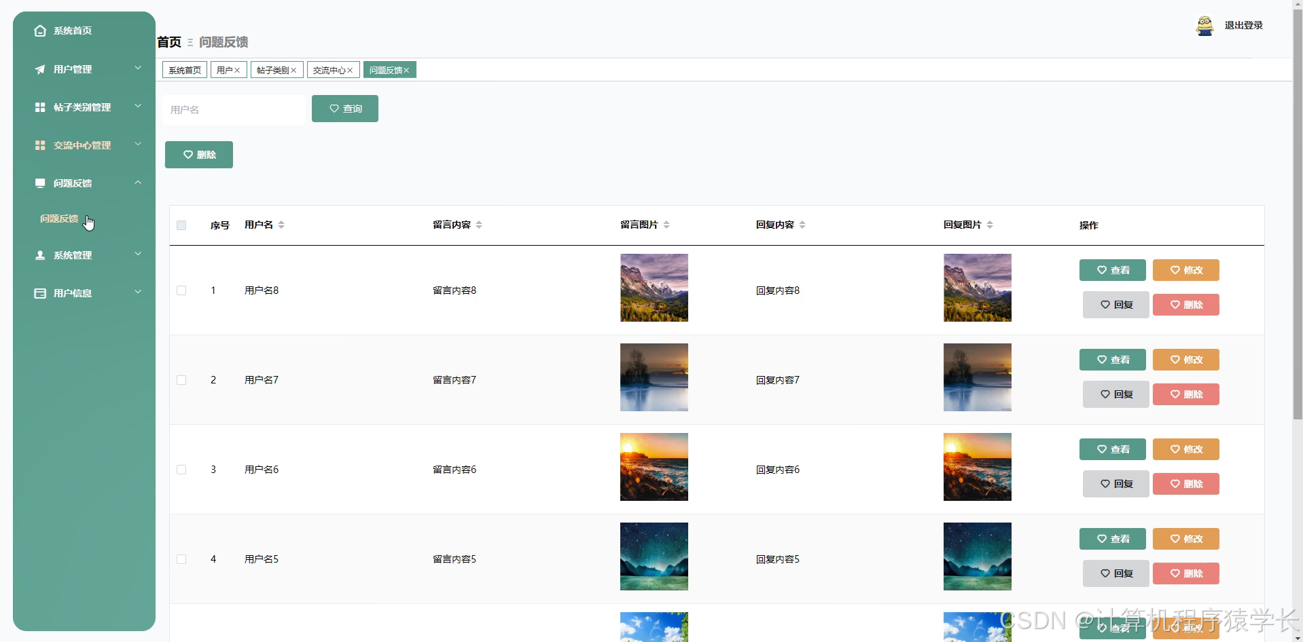The image size is (1303, 642).
Task: Open 回复图片 sunset thumbnail for 用户名6
Action: [x=978, y=467]
